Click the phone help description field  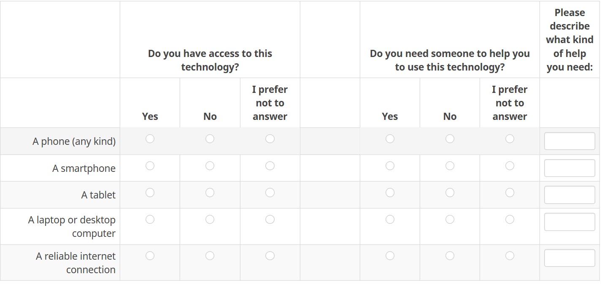[569, 141]
